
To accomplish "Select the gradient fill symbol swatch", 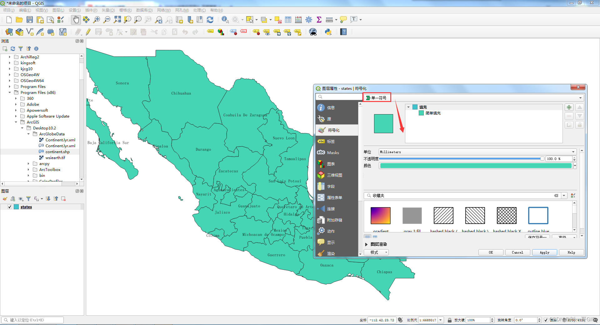I will [381, 216].
